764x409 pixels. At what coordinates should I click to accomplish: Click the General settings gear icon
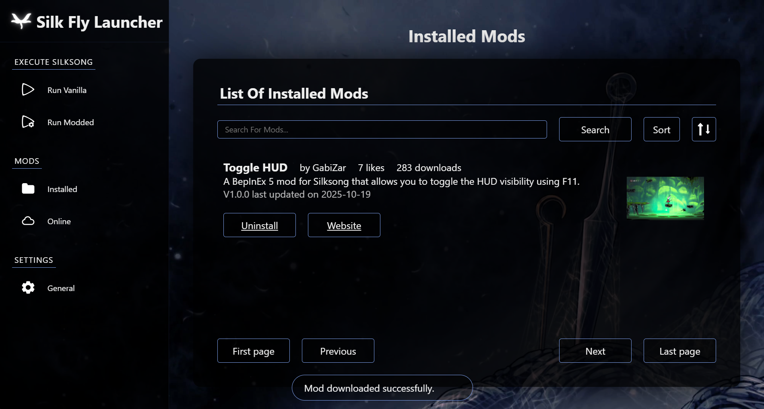28,287
